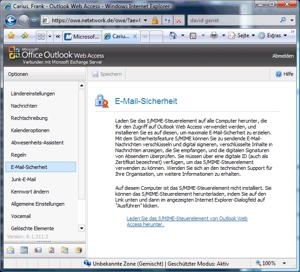Open Favorites Center star icon
Image resolution: width=300 pixels, height=272 pixels.
[11, 35]
